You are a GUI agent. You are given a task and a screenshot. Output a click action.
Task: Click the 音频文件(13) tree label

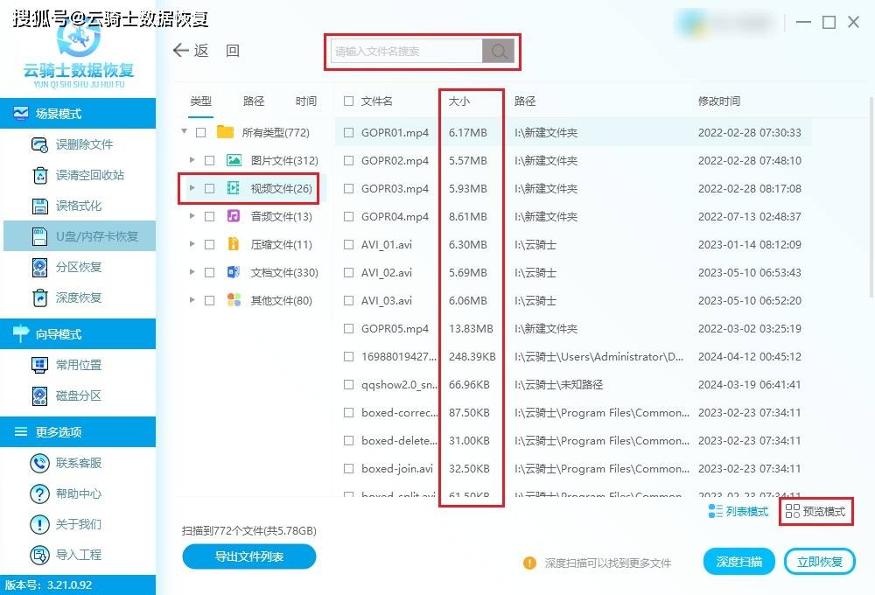tap(281, 217)
